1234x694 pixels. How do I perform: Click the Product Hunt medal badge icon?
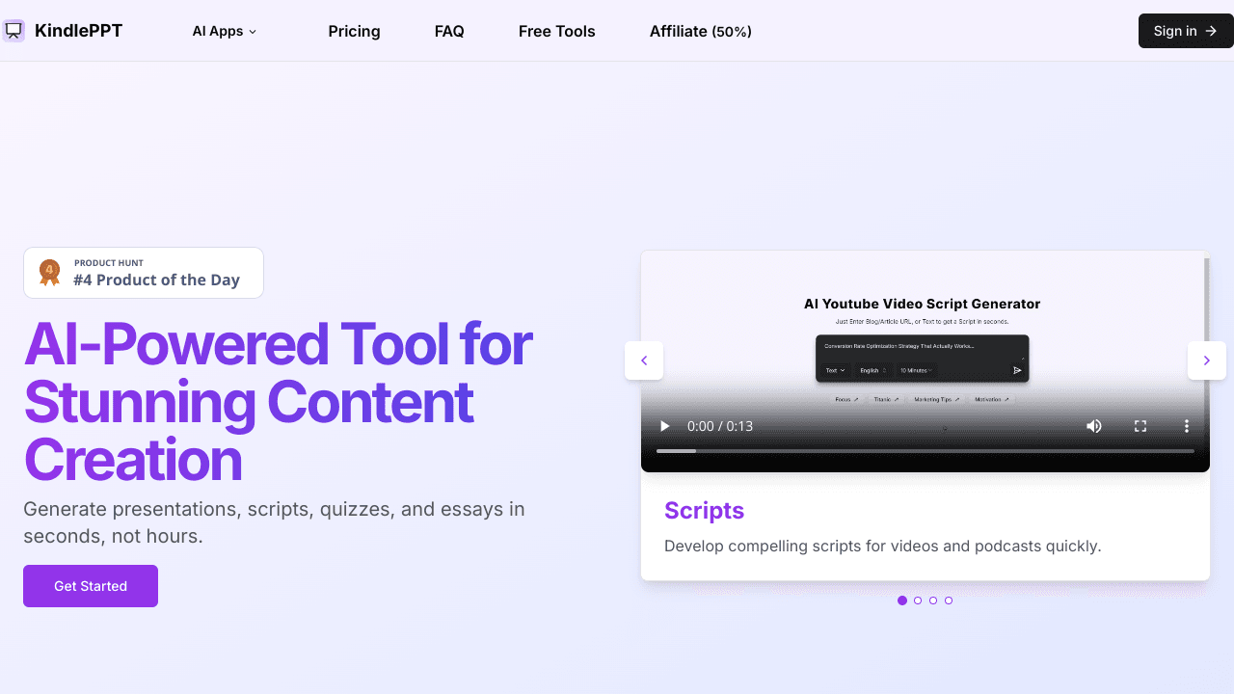click(49, 273)
